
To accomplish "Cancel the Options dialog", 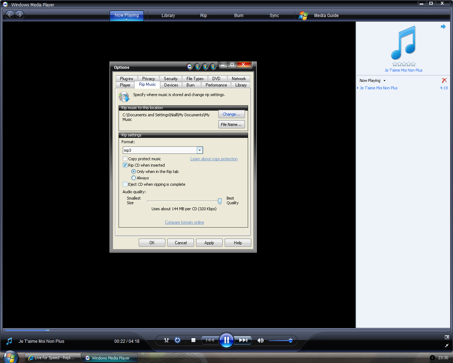I will (x=181, y=243).
